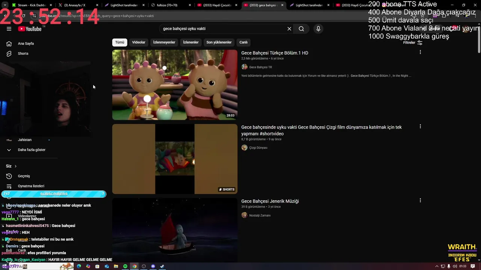This screenshot has width=481, height=270.
Task: Clear the search box with the X icon
Action: tap(289, 29)
